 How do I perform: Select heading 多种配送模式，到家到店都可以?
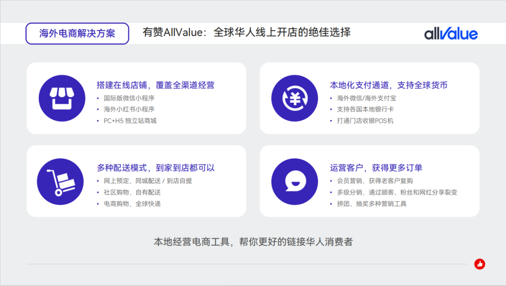[x=156, y=168]
